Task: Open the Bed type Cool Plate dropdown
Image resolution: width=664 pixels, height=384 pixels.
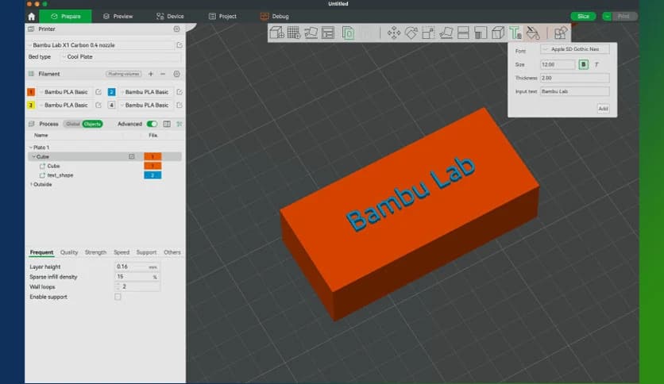Action: [x=121, y=57]
